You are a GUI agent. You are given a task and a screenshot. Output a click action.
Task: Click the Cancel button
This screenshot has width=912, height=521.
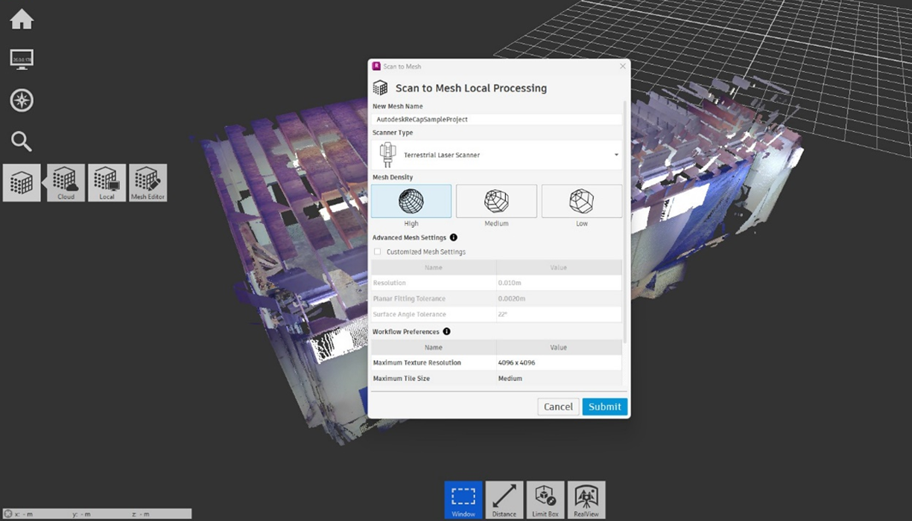tap(558, 406)
